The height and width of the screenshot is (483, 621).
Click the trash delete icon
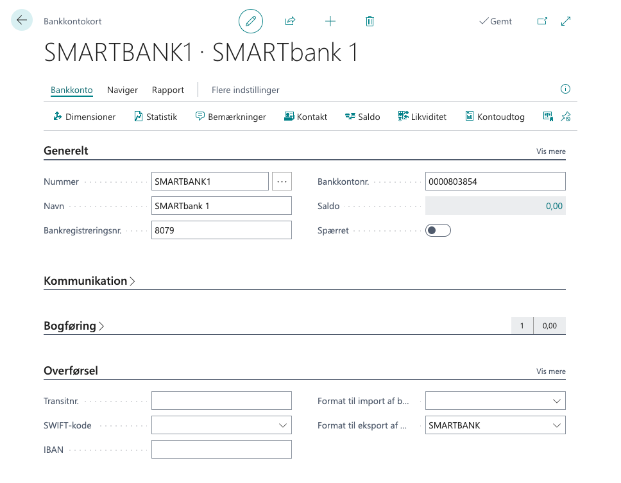click(x=370, y=21)
